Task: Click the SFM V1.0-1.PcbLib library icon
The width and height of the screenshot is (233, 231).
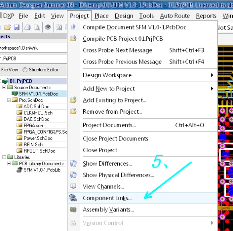Action: click(20, 170)
